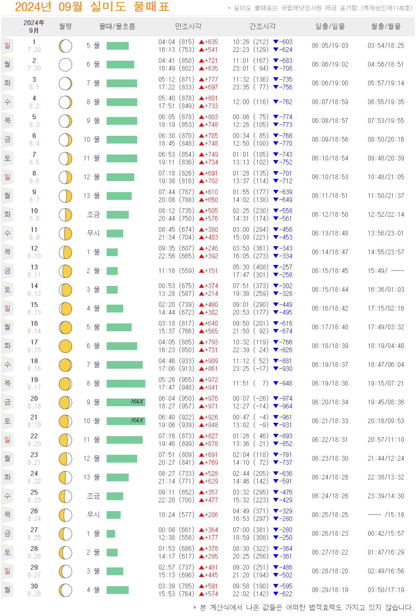
Task: Select the moon icon in the September 22 row
Action: click(x=65, y=440)
